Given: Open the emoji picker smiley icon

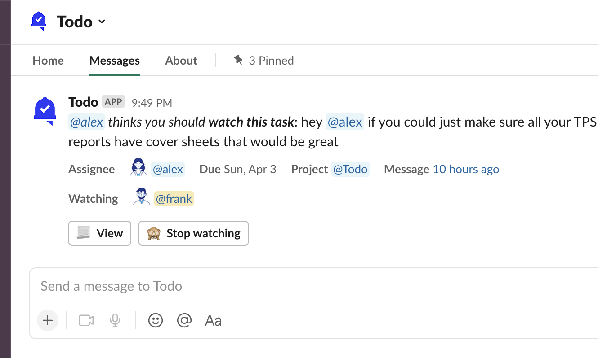Looking at the screenshot, I should tap(156, 320).
